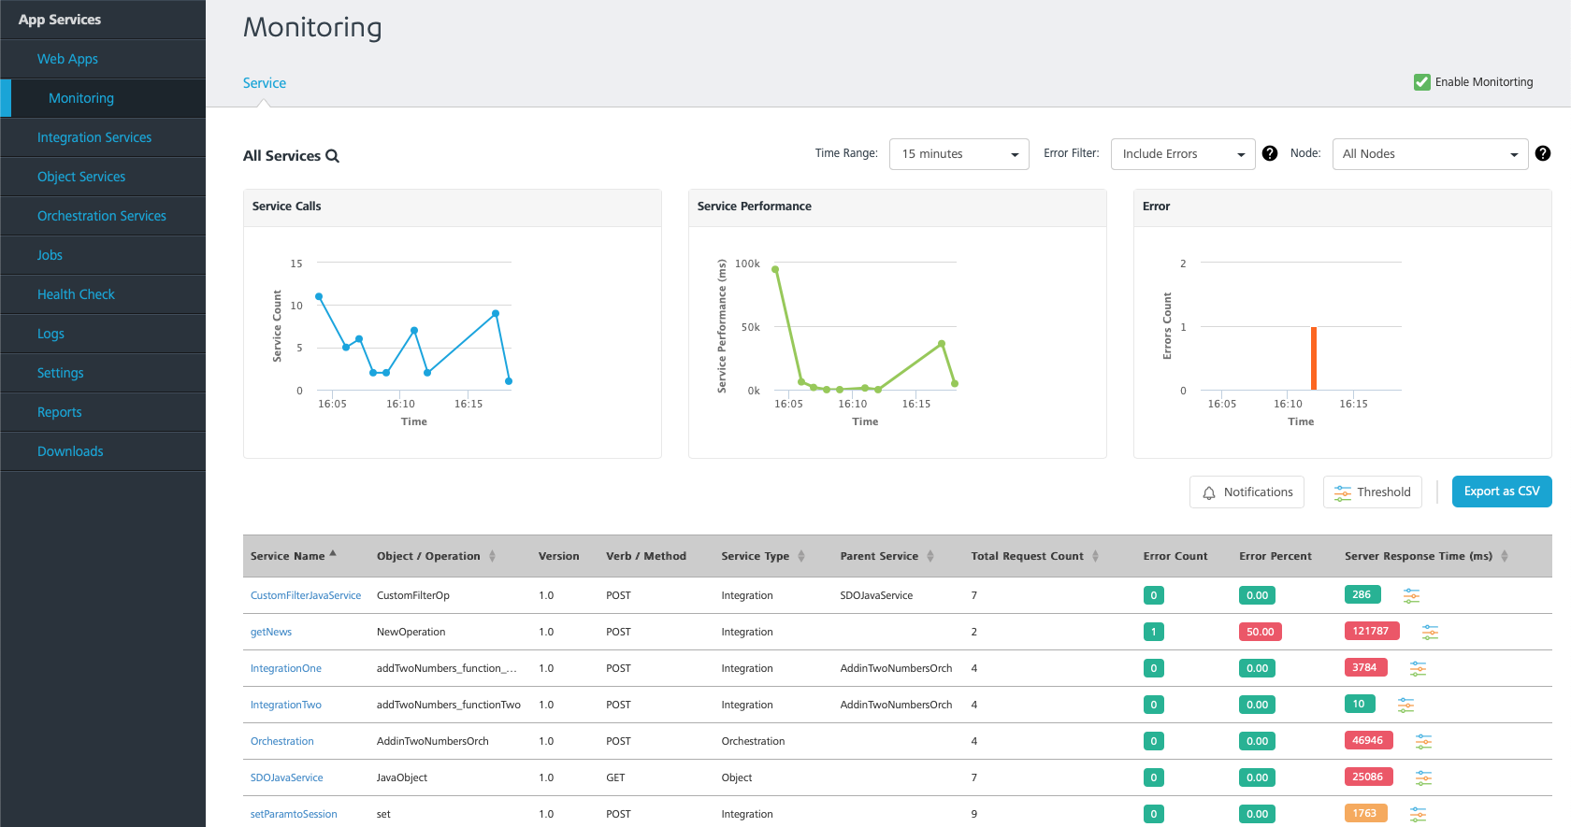The height and width of the screenshot is (827, 1571).
Task: Expand the Include Errors filter dropdown
Action: [x=1183, y=154]
